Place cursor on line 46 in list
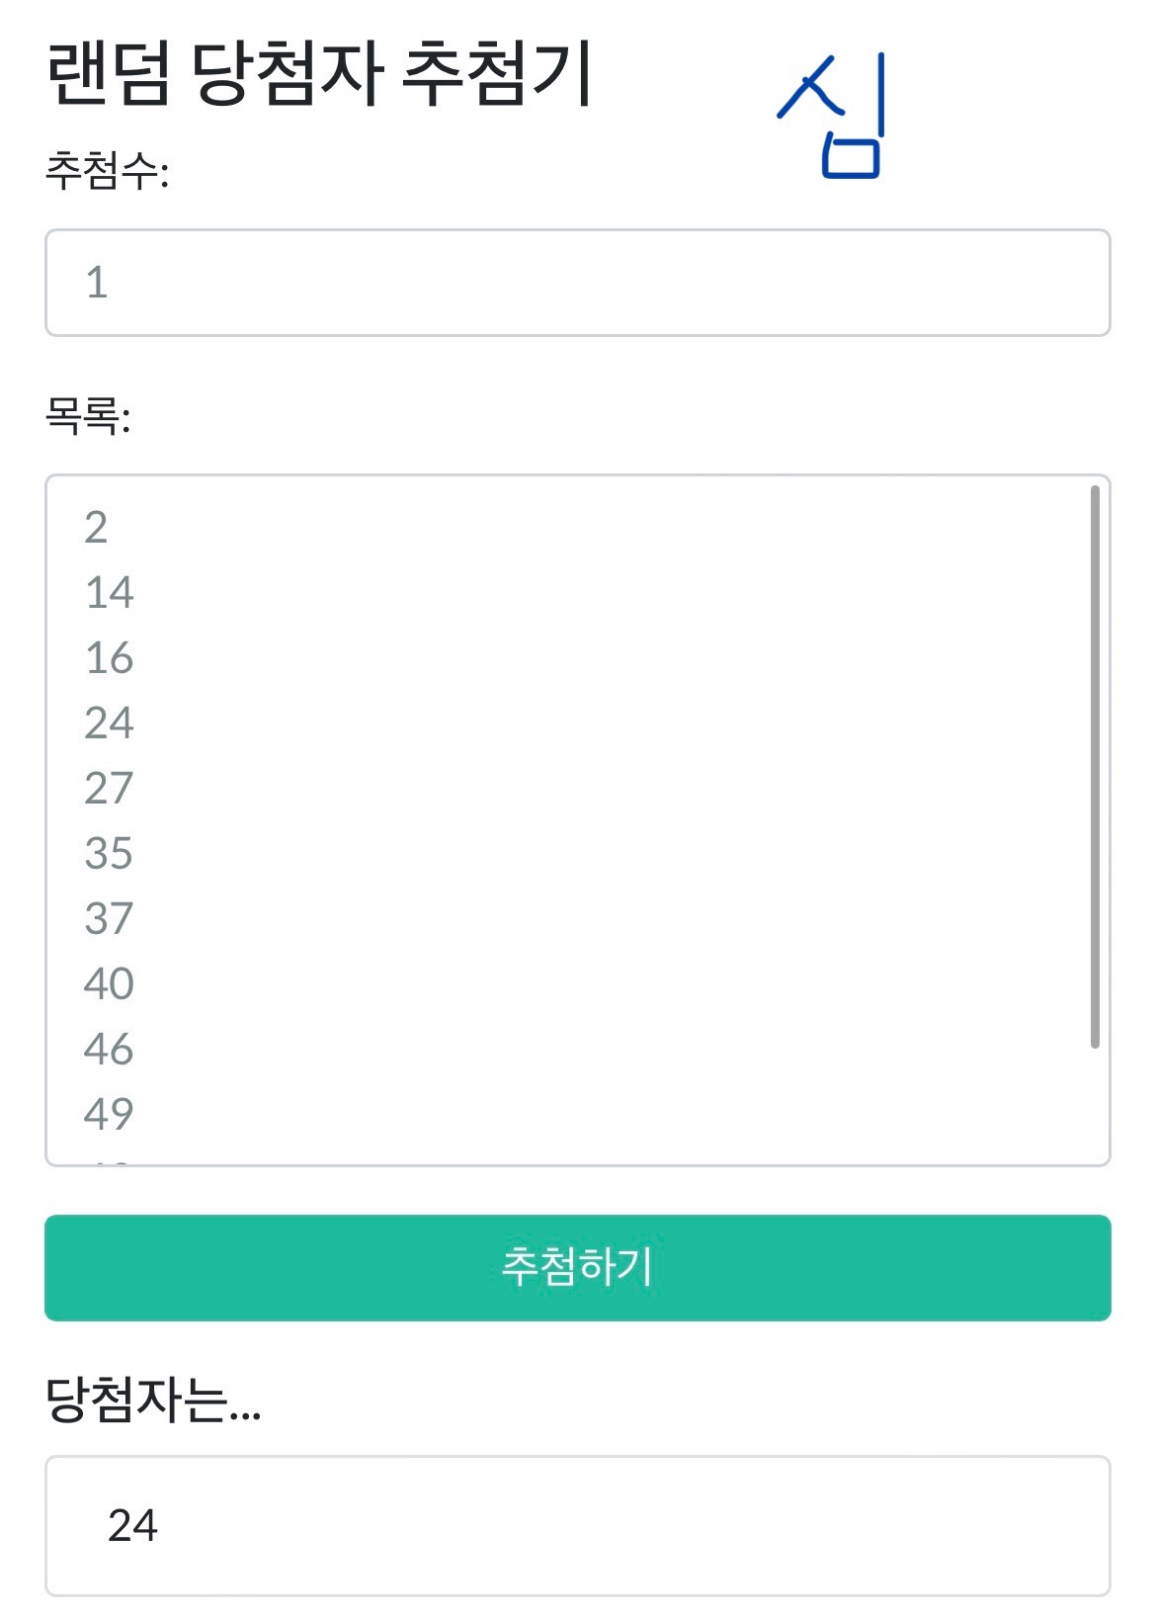This screenshot has height=1616, width=1155. coord(109,1050)
